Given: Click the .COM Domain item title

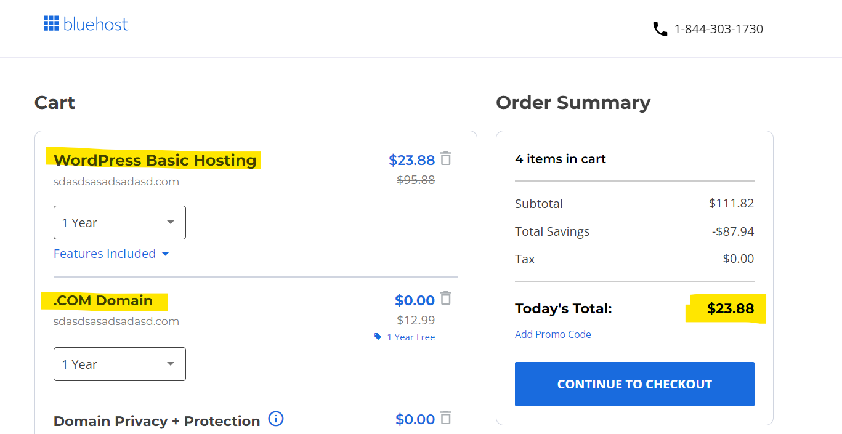Looking at the screenshot, I should [103, 300].
